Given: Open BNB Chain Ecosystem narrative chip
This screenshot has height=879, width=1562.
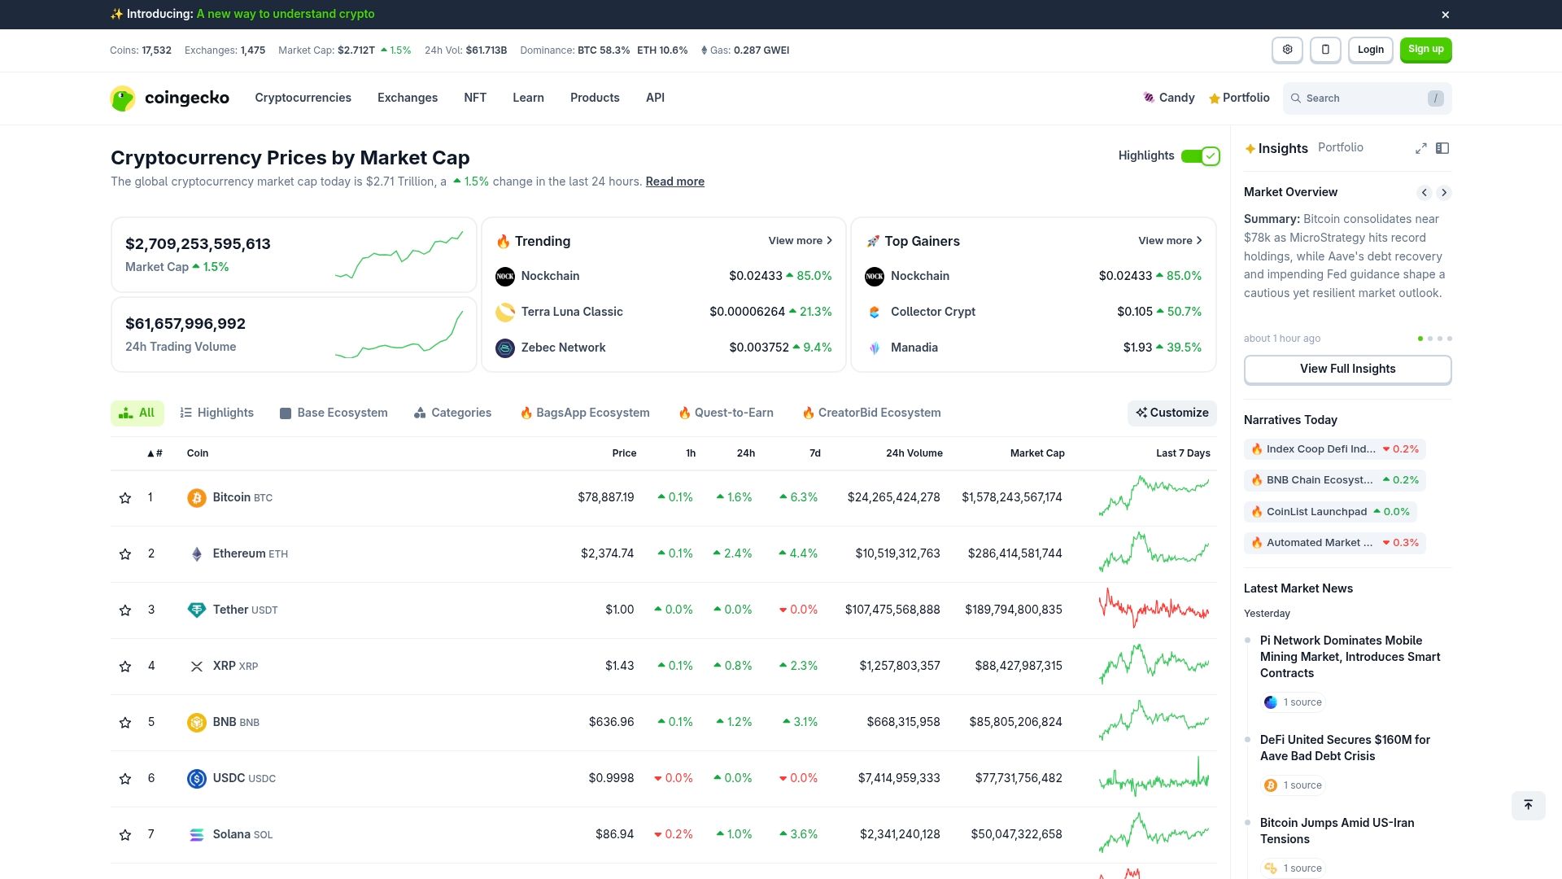Looking at the screenshot, I should coord(1334,480).
